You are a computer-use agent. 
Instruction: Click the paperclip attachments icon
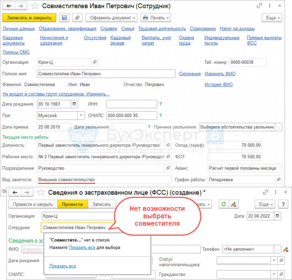77,18
